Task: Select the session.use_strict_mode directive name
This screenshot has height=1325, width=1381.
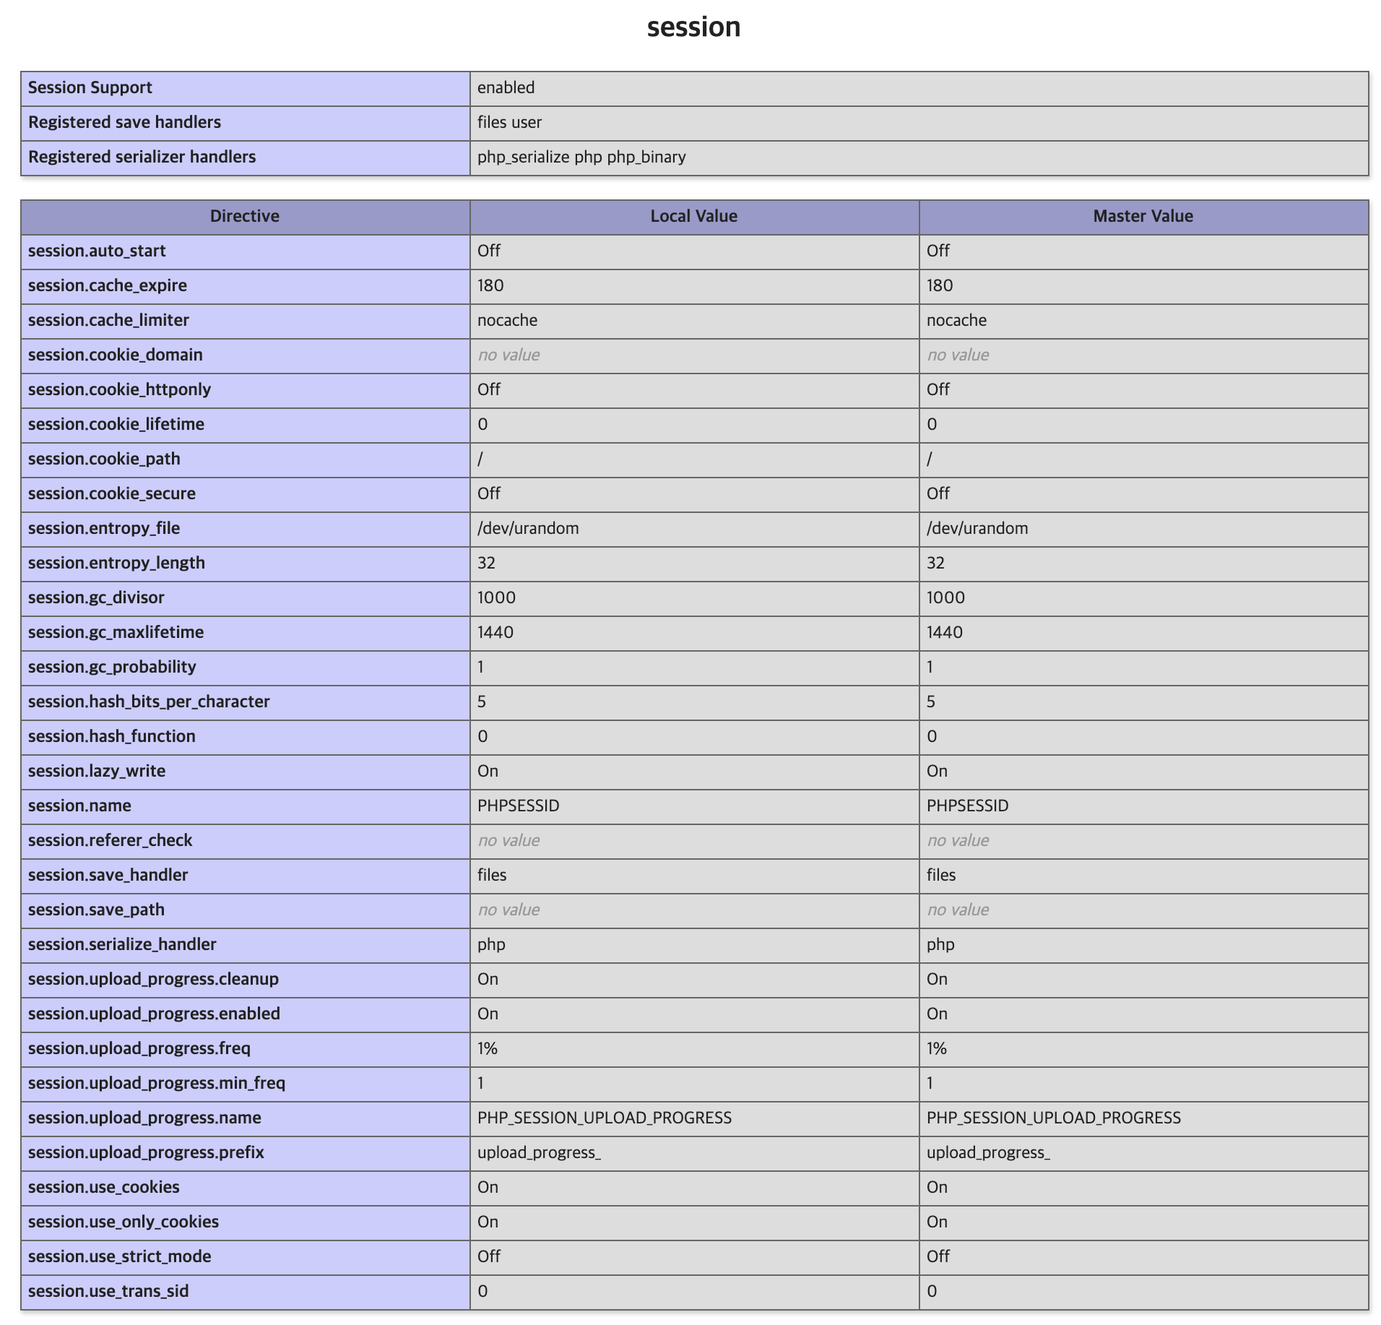Action: (119, 1256)
